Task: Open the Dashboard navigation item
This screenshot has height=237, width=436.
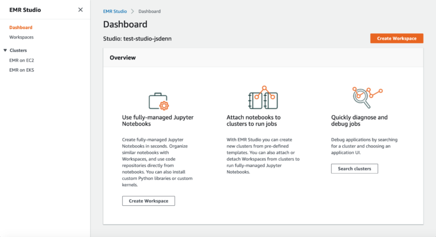Action: point(21,27)
